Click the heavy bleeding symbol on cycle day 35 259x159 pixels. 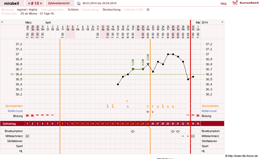pos(198,116)
